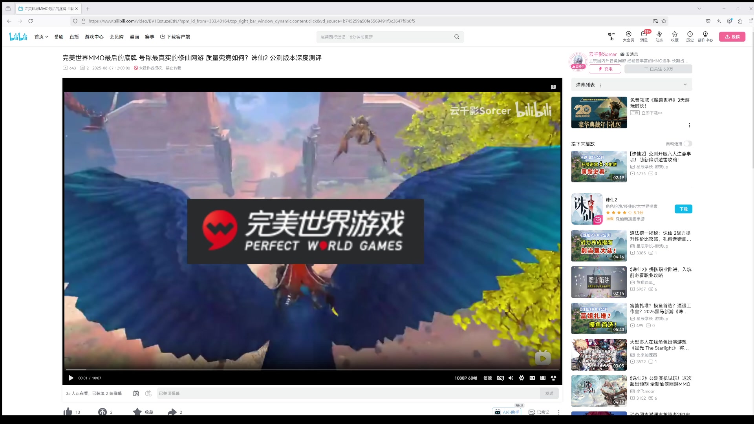Image resolution: width=754 pixels, height=424 pixels.
Task: Click uploader avatar with 直播中 badge
Action: tap(578, 61)
